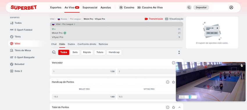Image resolution: width=247 pixels, height=110 pixels.
Task: Switch to the Notícias tab
Action: 103,44
